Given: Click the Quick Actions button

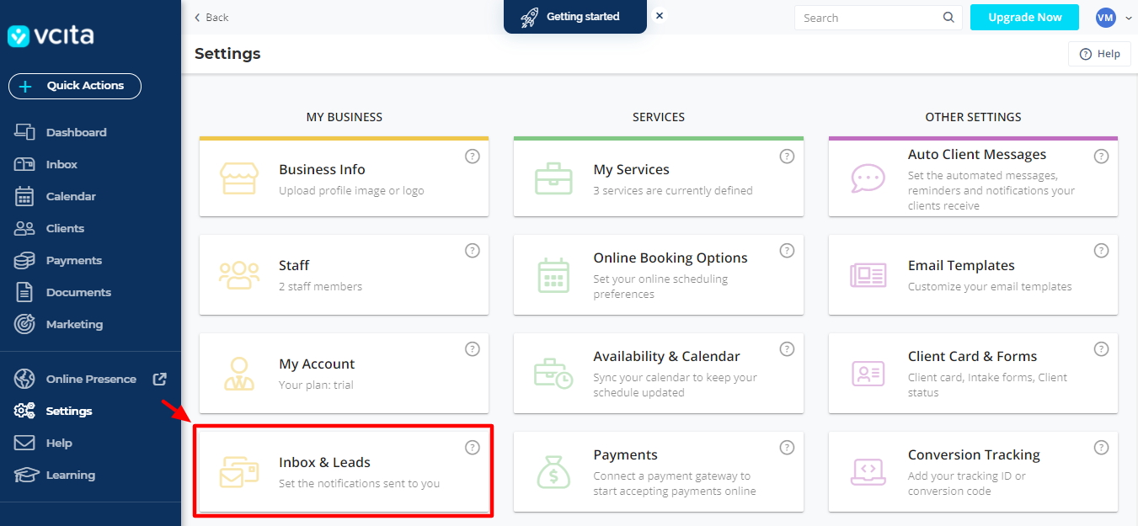Looking at the screenshot, I should pos(75,86).
